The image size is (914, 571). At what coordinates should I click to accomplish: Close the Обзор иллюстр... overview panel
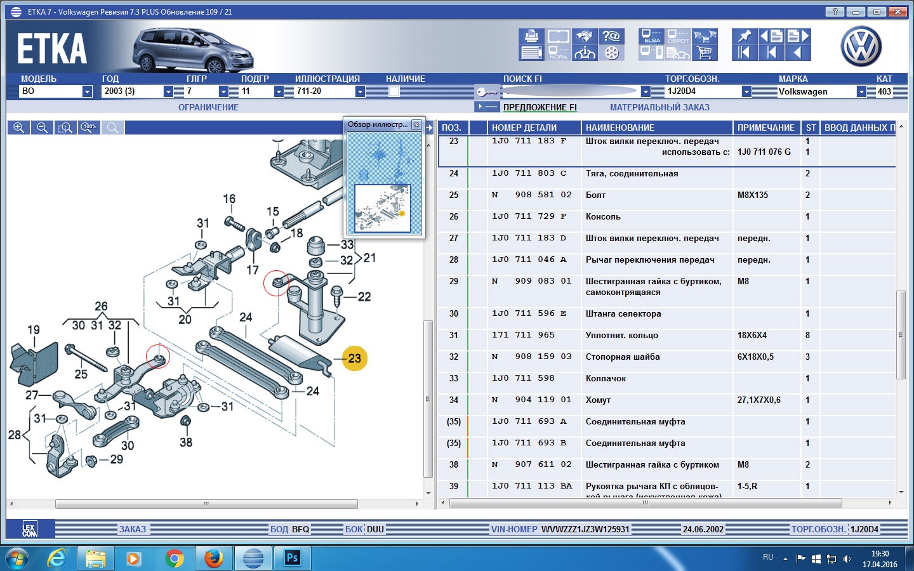[416, 124]
